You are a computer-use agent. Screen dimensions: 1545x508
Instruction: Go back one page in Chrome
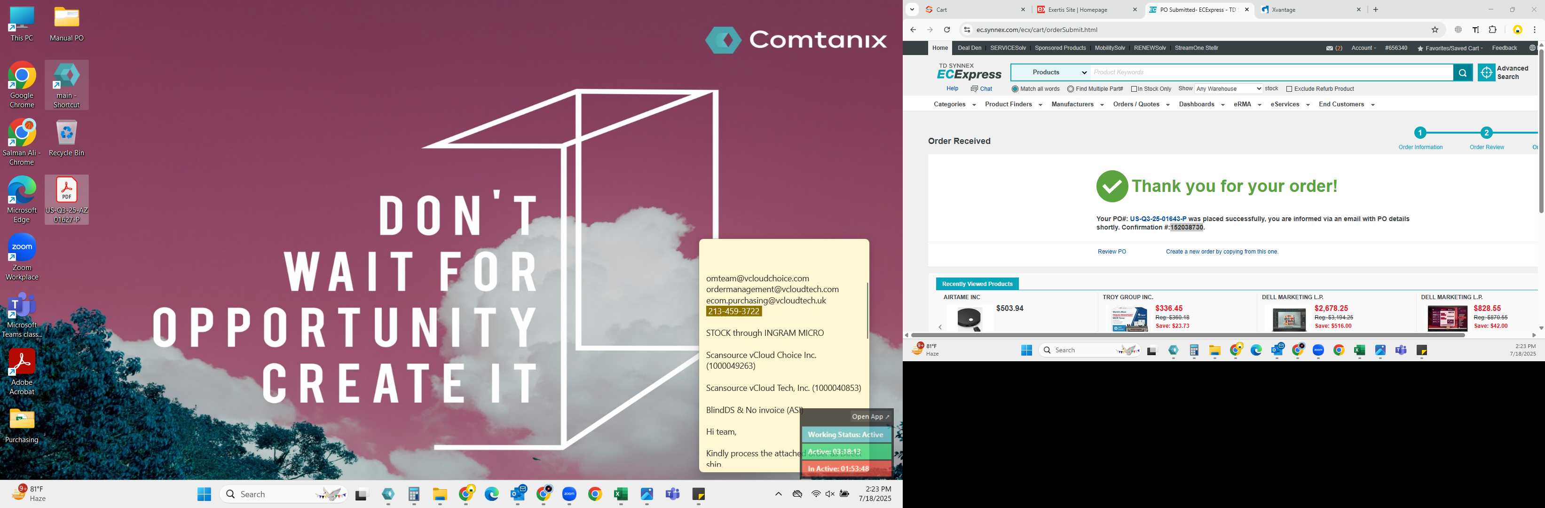point(913,29)
